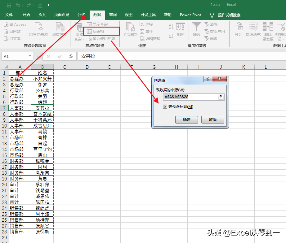The width and height of the screenshot is (286, 243).
Task: Click the 分列 text to columns icon
Action: pos(239,29)
